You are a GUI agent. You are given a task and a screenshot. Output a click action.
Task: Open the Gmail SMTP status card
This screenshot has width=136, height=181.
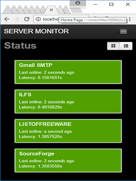point(68,72)
